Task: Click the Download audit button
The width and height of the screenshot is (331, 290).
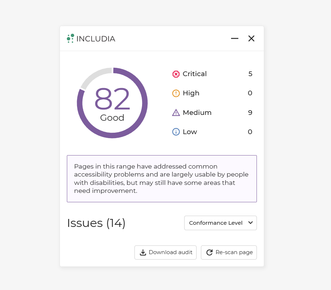Action: pos(166,252)
